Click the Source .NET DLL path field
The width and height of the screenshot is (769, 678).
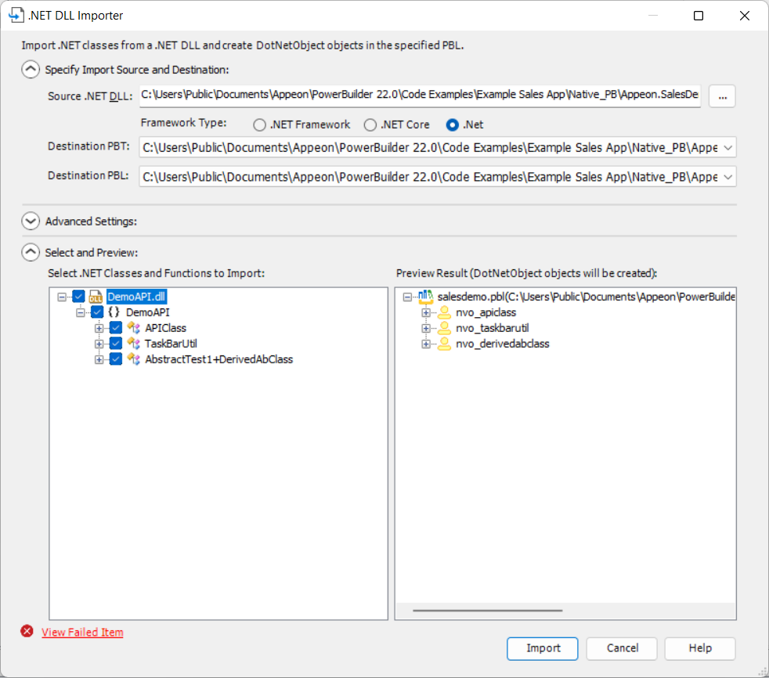(420, 96)
